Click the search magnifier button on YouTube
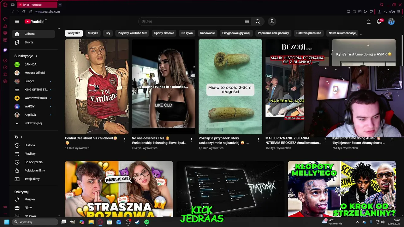The height and width of the screenshot is (227, 404). [x=258, y=21]
